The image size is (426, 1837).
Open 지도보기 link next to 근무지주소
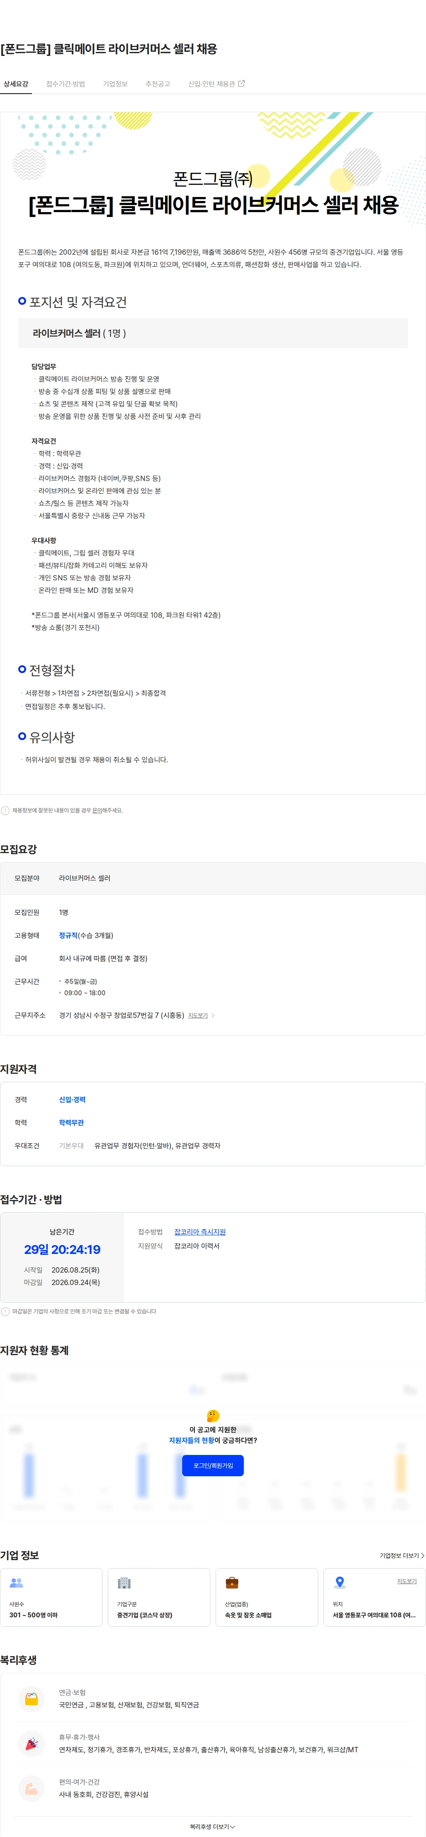tap(197, 1016)
